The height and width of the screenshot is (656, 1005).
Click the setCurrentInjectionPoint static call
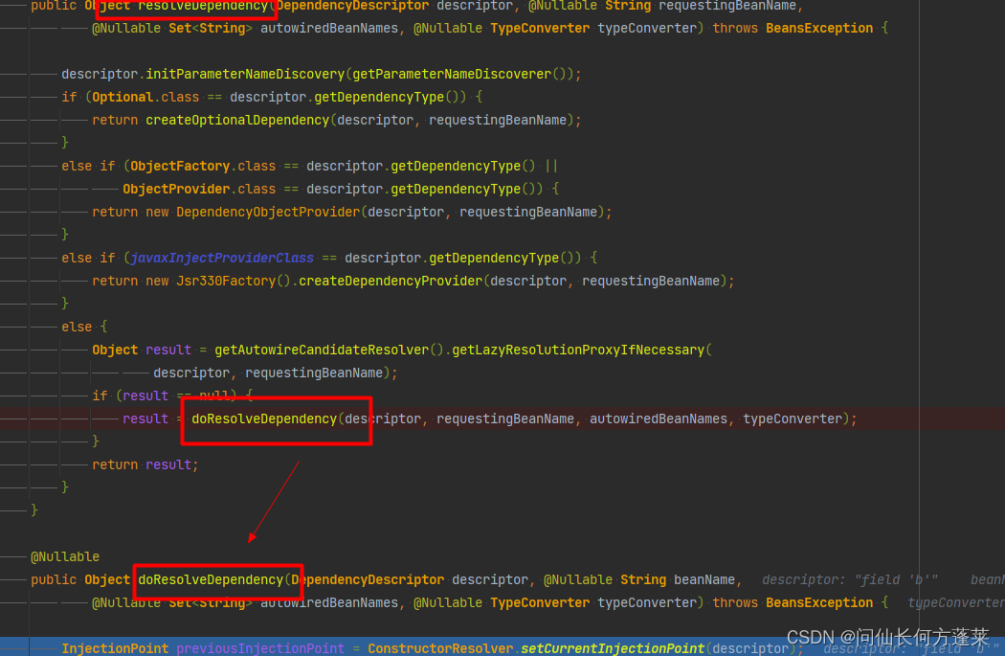pos(613,649)
